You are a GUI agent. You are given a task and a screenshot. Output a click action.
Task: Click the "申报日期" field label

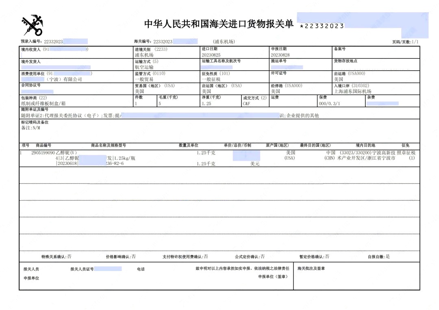278,49
